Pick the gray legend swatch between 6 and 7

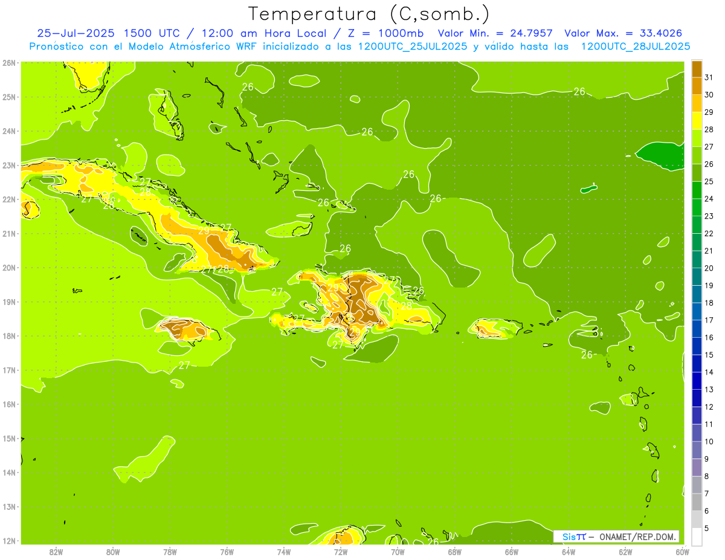click(x=697, y=502)
